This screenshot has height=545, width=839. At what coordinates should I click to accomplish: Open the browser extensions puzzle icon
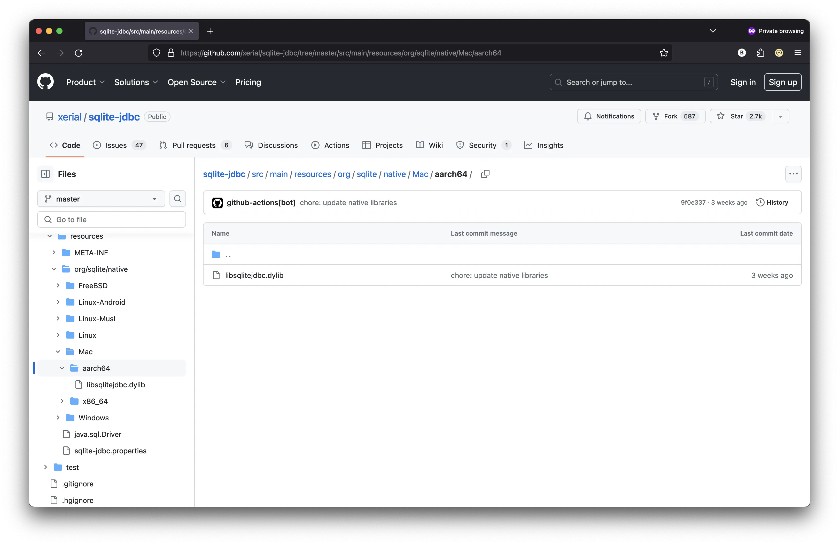pos(760,53)
